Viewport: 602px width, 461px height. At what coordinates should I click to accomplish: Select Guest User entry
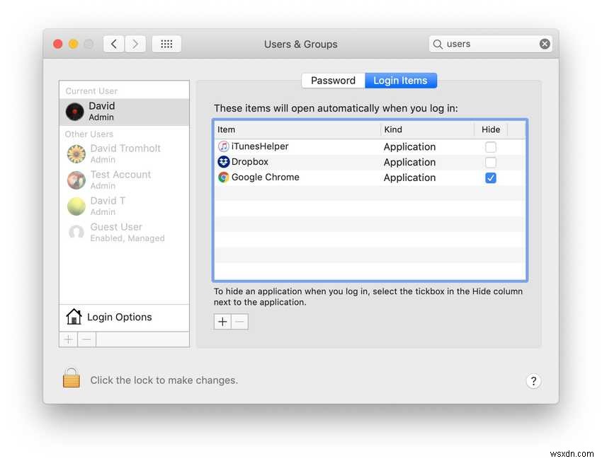click(x=124, y=232)
